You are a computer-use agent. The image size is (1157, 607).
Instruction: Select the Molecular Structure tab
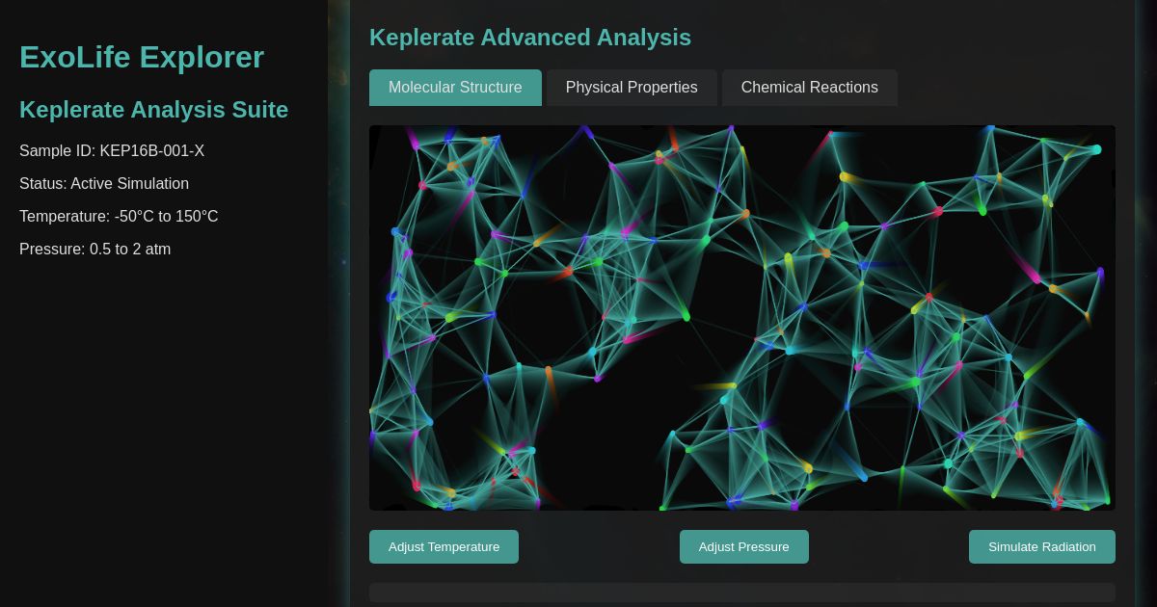click(x=455, y=88)
